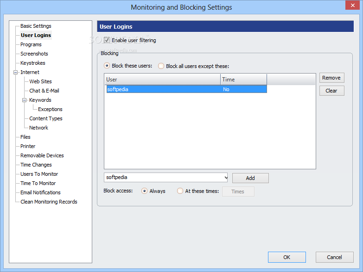Select At these times option

180,191
